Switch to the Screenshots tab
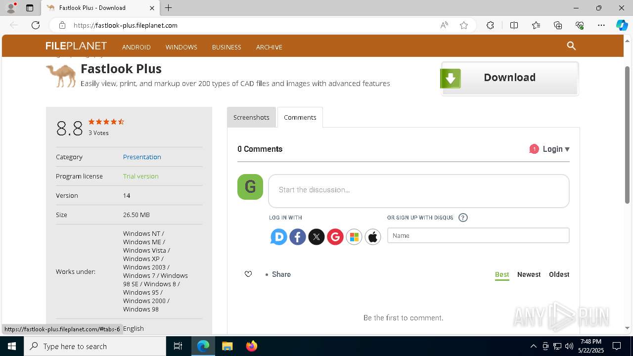This screenshot has height=356, width=633. coord(251,117)
